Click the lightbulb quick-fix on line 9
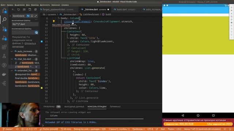Screen dimensions: 234x131 pyautogui.click(x=54, y=21)
